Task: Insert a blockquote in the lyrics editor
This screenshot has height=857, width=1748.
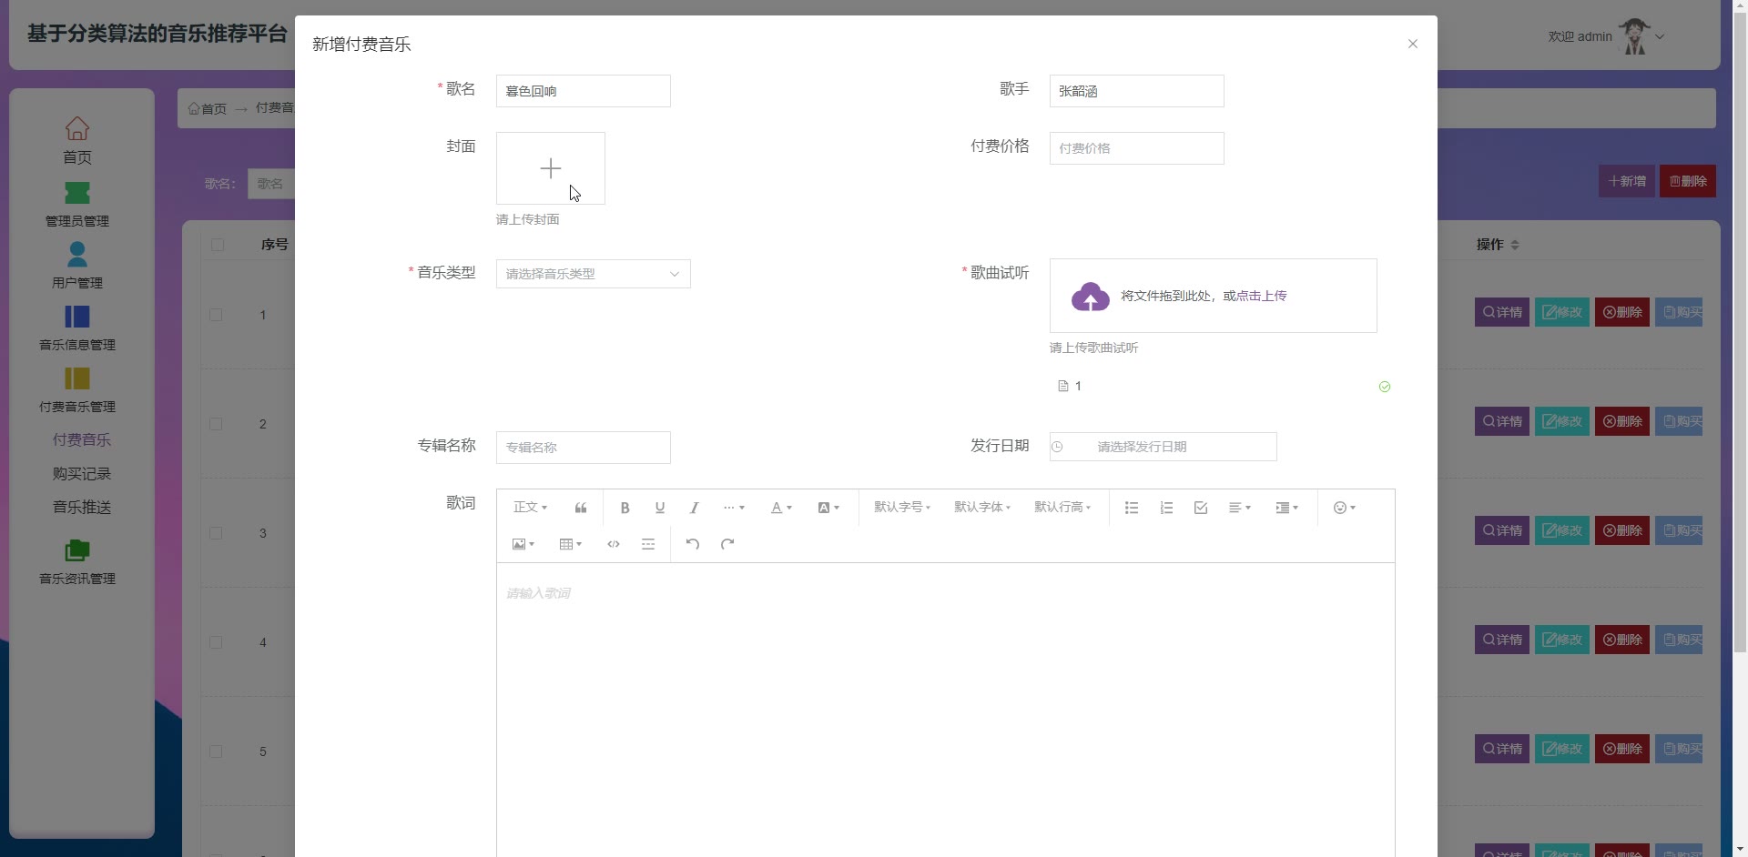Action: pyautogui.click(x=581, y=508)
